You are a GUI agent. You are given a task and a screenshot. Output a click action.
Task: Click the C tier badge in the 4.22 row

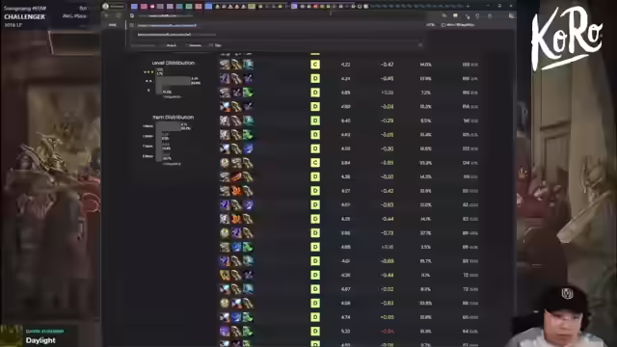(315, 65)
